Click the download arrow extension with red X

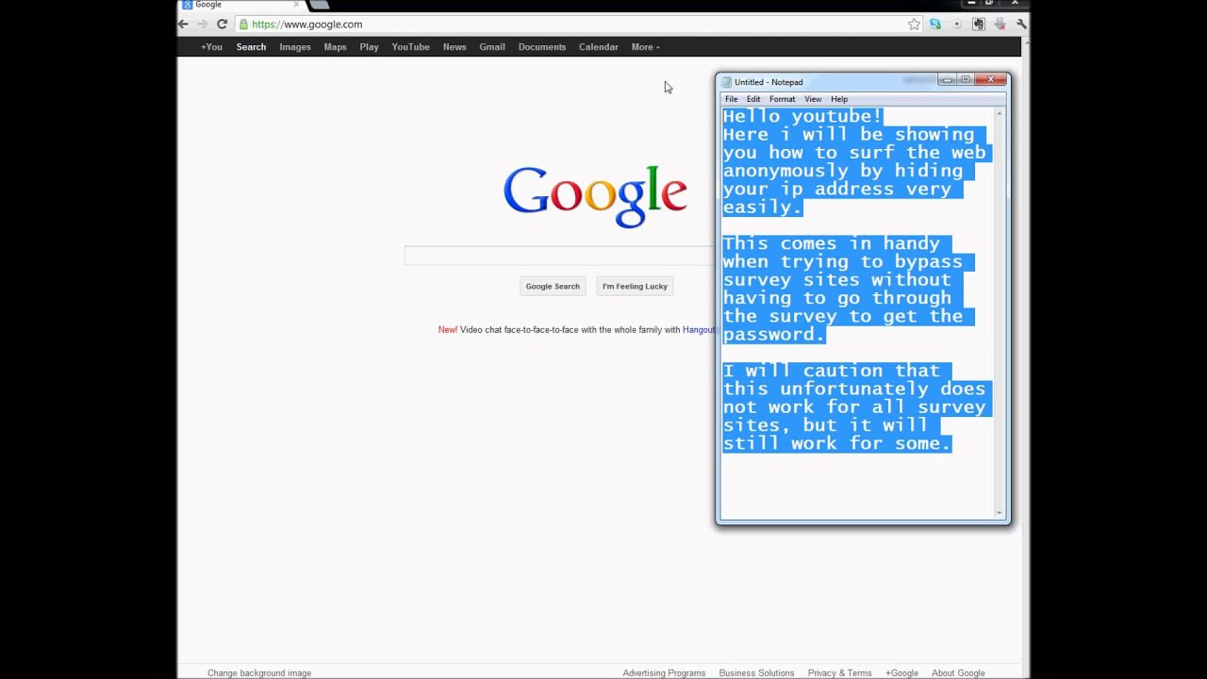pos(1000,25)
